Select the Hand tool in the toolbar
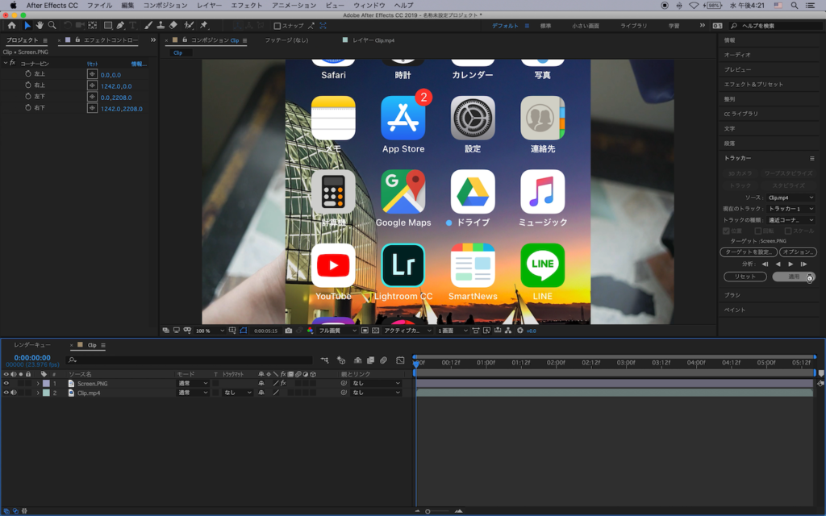This screenshot has height=516, width=826. (x=40, y=26)
